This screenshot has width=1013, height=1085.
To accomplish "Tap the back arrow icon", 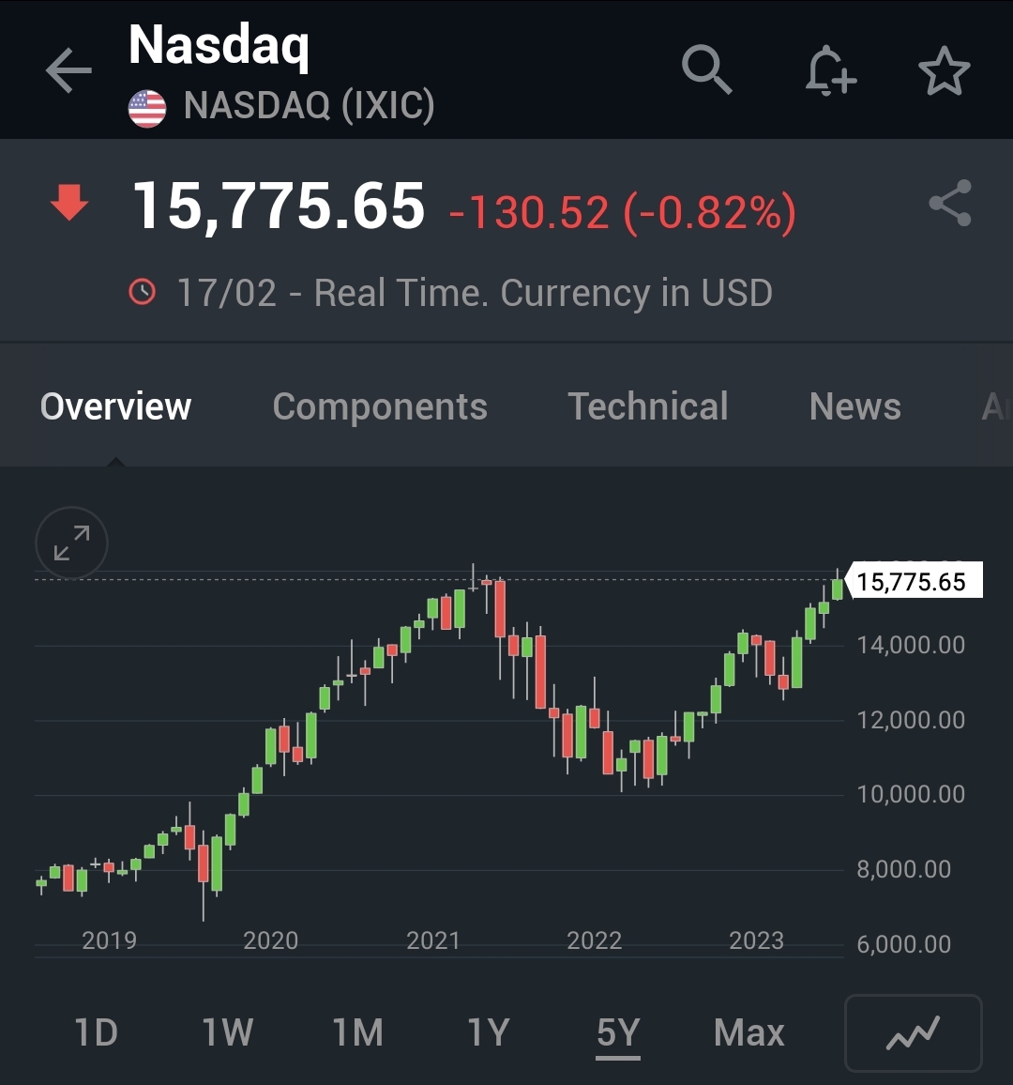I will 68,69.
